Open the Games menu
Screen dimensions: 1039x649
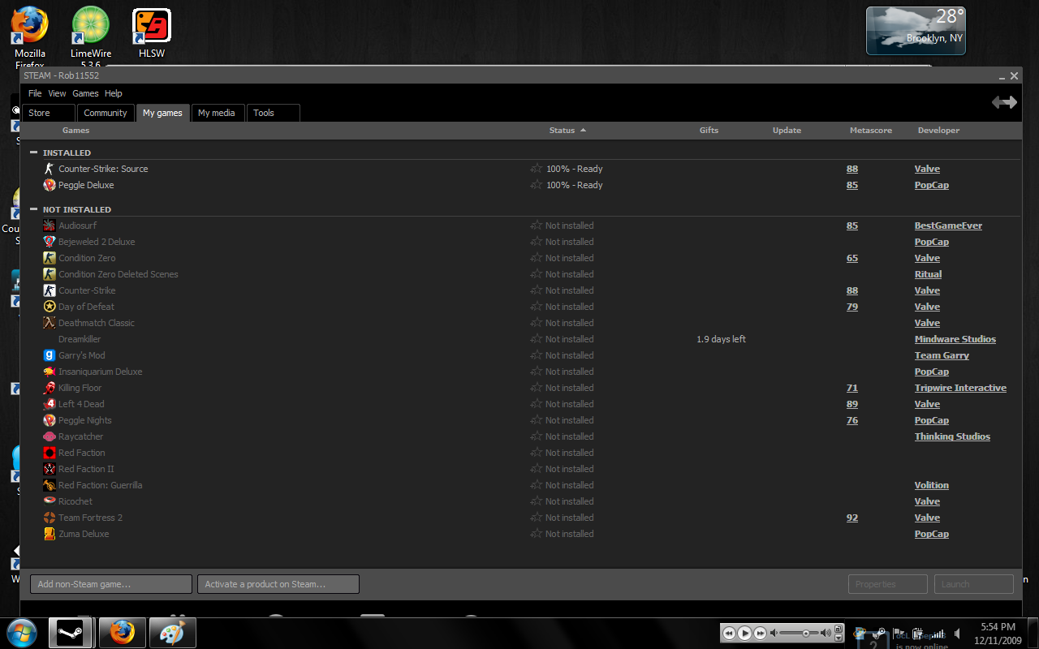pyautogui.click(x=85, y=93)
